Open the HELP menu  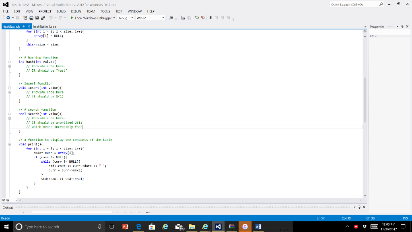point(151,11)
